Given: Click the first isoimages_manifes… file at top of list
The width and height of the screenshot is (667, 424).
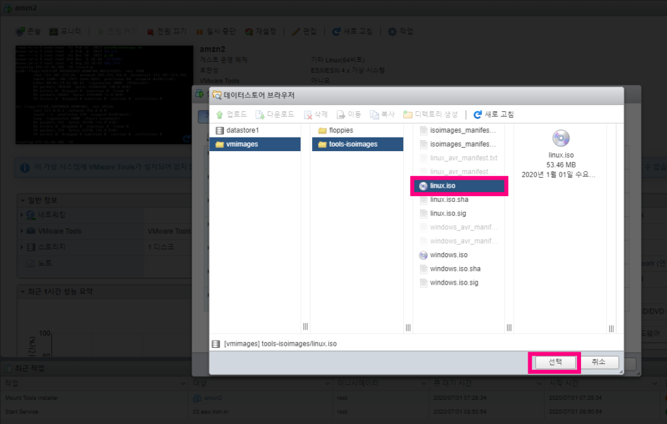Looking at the screenshot, I should point(459,130).
